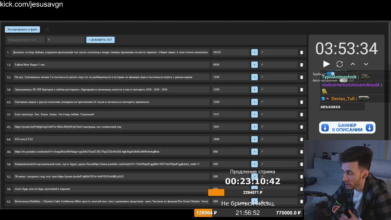Toggle Авто-продление switch
The image size is (391, 220).
click(x=344, y=80)
